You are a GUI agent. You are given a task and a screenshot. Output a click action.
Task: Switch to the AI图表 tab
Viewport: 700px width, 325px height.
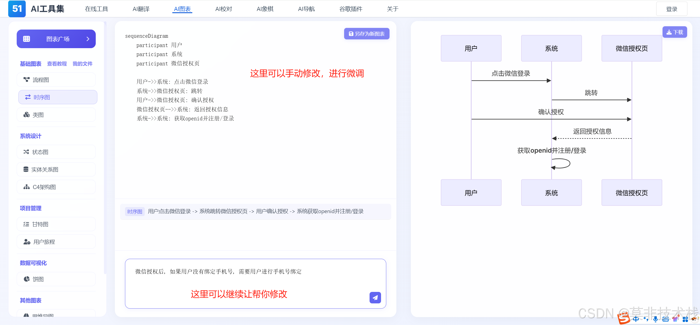coord(182,9)
